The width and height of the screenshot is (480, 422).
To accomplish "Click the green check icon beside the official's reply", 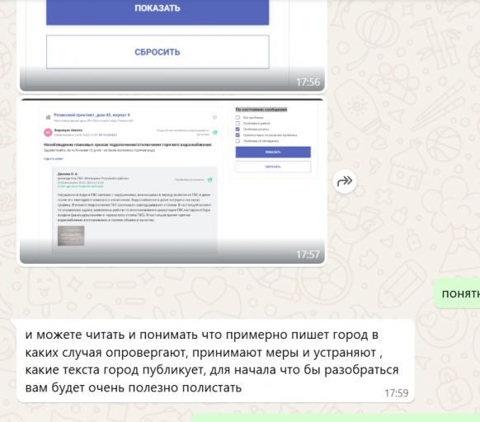I will (x=210, y=180).
